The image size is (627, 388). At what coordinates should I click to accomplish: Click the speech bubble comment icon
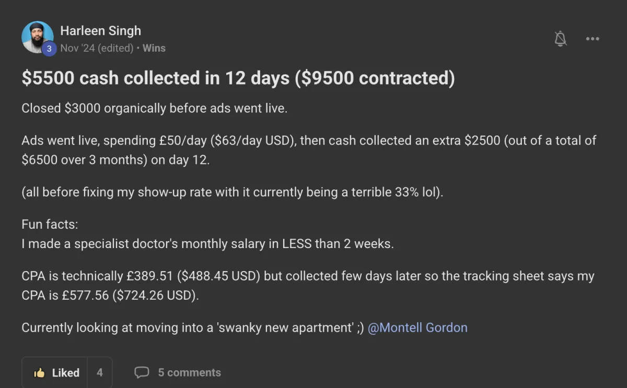coord(142,372)
